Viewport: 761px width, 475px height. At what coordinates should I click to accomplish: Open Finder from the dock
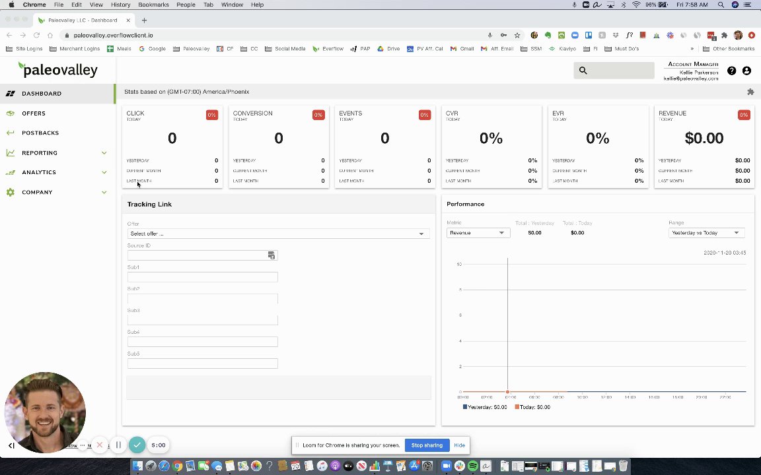(137, 466)
